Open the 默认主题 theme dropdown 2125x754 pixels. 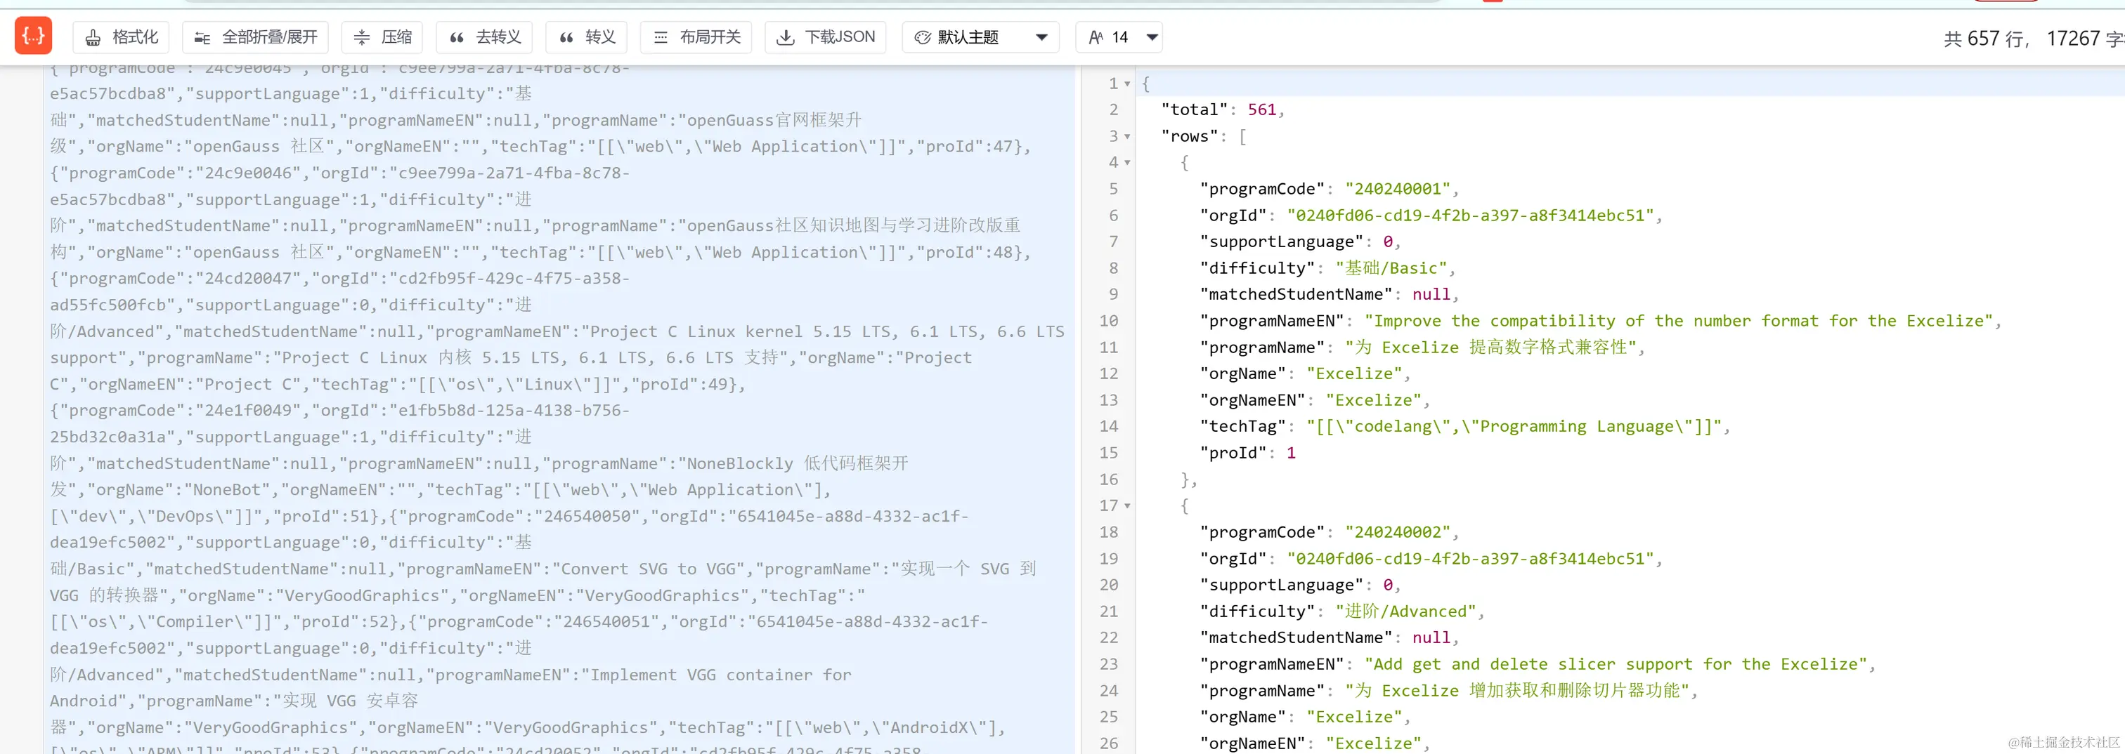click(981, 37)
